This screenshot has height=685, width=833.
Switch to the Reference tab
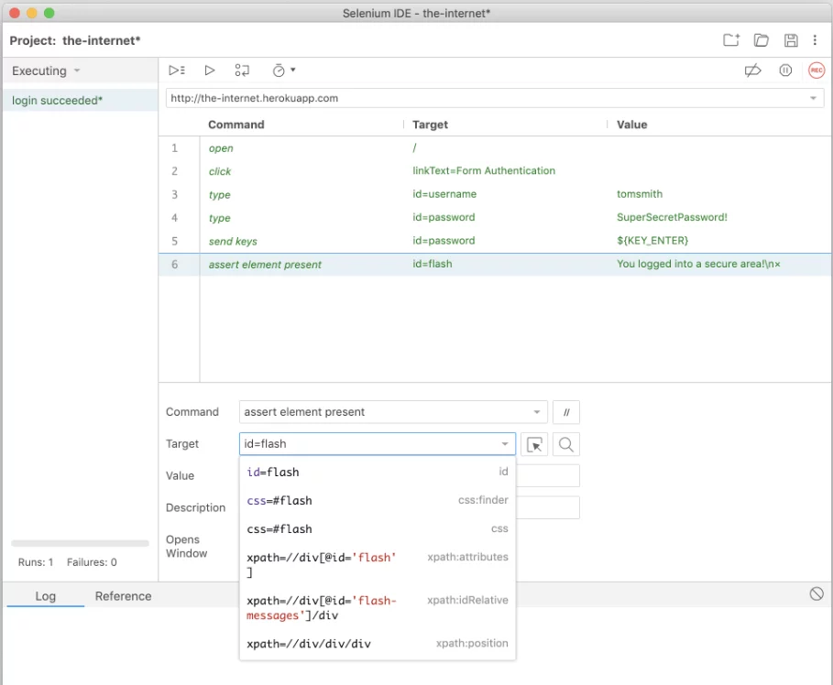[123, 596]
